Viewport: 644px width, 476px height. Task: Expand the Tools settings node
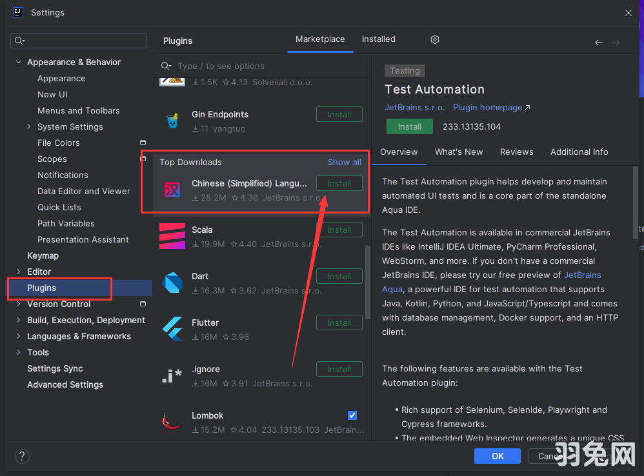19,353
